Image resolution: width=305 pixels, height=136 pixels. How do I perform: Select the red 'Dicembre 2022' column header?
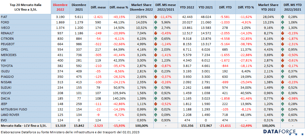tap(60, 7)
